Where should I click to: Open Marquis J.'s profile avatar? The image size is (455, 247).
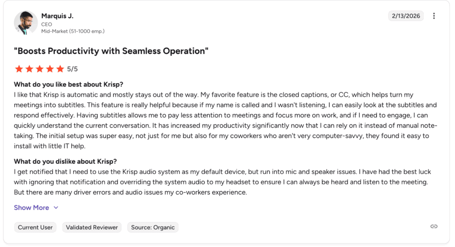tap(26, 23)
